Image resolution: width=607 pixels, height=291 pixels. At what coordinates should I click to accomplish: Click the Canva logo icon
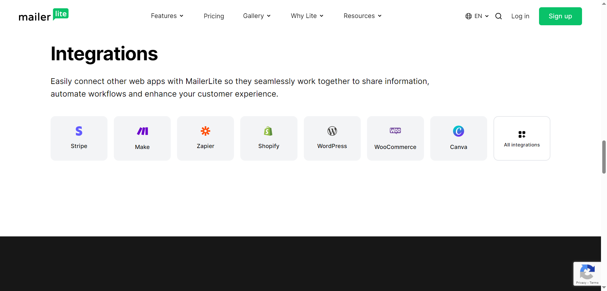[459, 131]
